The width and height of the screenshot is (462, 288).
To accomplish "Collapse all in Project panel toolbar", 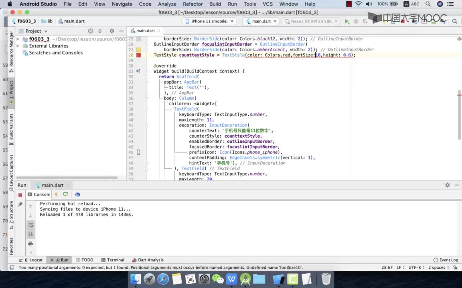I will click(100, 31).
